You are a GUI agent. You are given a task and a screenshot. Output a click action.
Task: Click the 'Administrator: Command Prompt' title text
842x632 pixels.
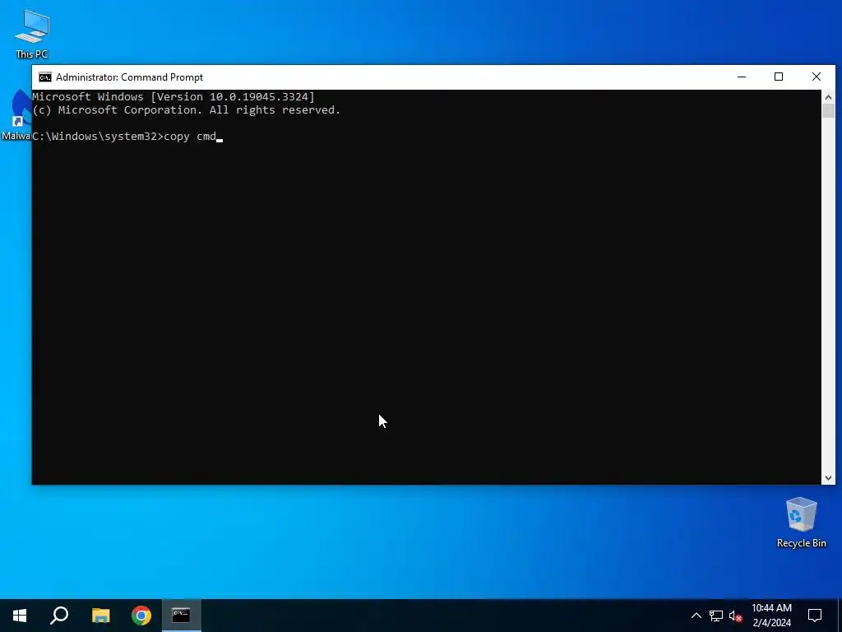pos(129,77)
